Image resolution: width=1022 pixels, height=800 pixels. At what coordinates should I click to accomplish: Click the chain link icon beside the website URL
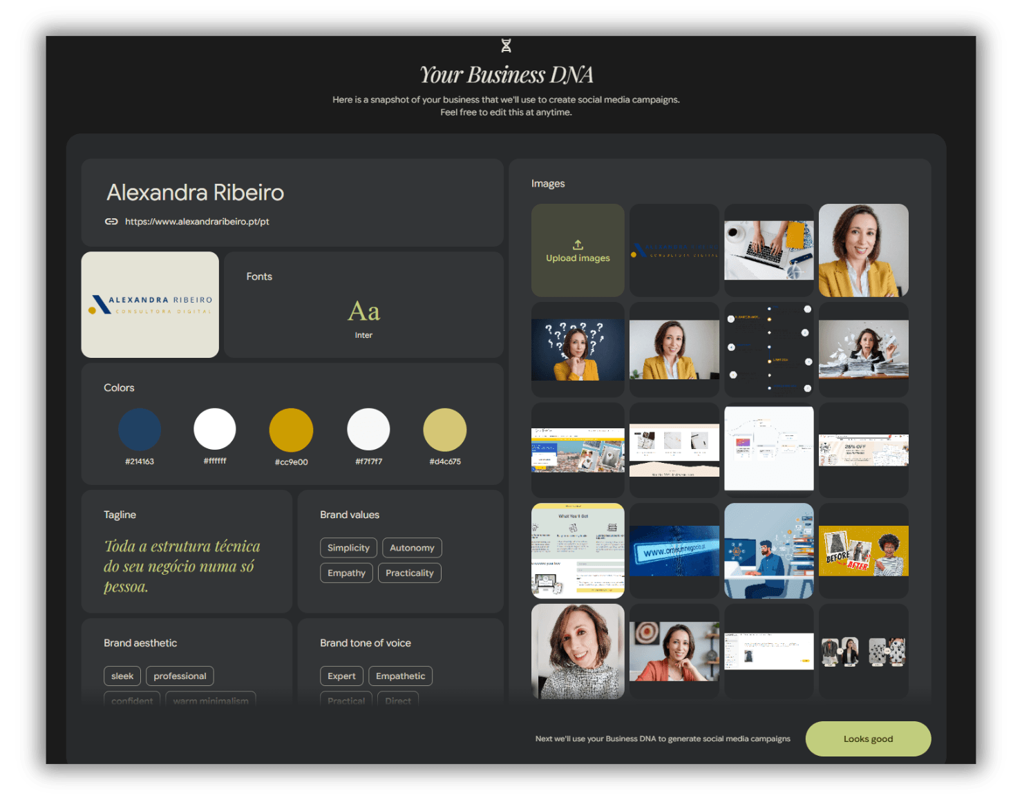click(111, 222)
